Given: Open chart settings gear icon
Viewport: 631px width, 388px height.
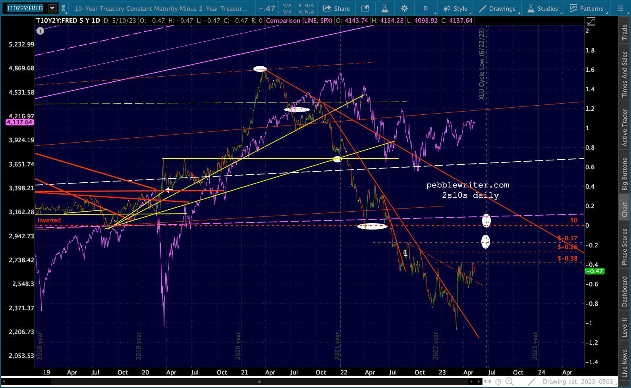Looking at the screenshot, I should click(x=404, y=8).
